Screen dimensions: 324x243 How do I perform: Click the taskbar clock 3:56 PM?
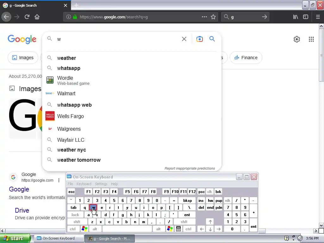coord(312,239)
